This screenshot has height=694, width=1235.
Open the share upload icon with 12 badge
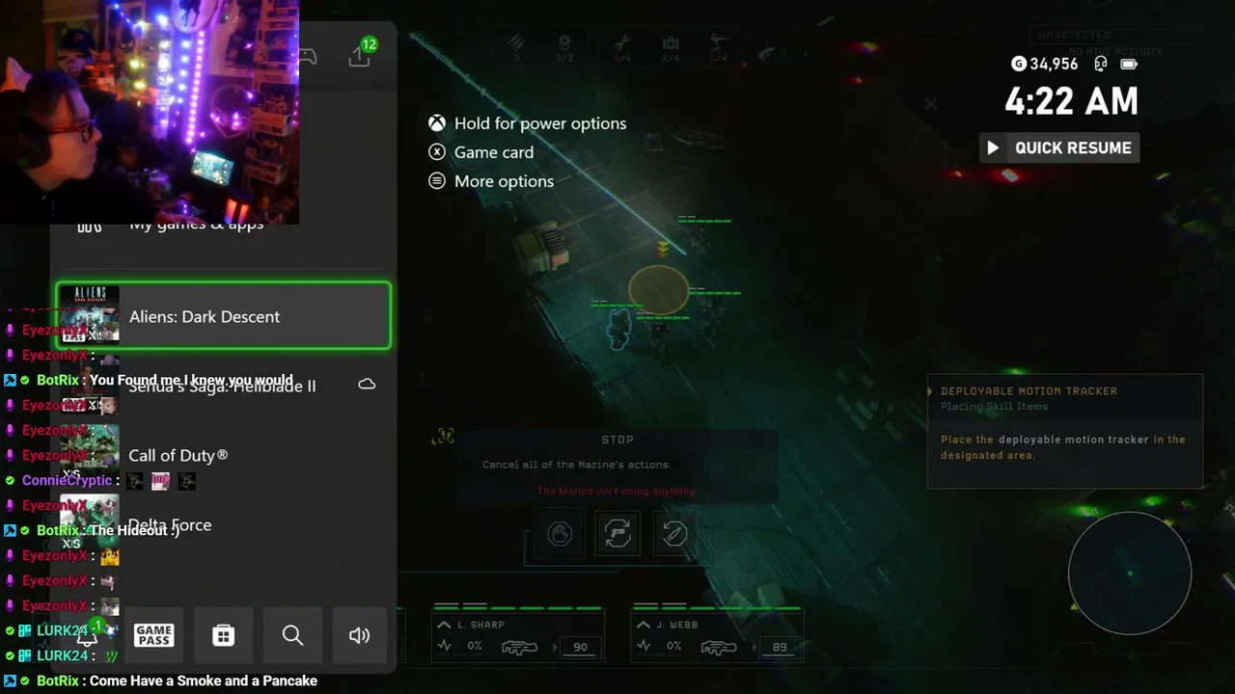tap(361, 54)
